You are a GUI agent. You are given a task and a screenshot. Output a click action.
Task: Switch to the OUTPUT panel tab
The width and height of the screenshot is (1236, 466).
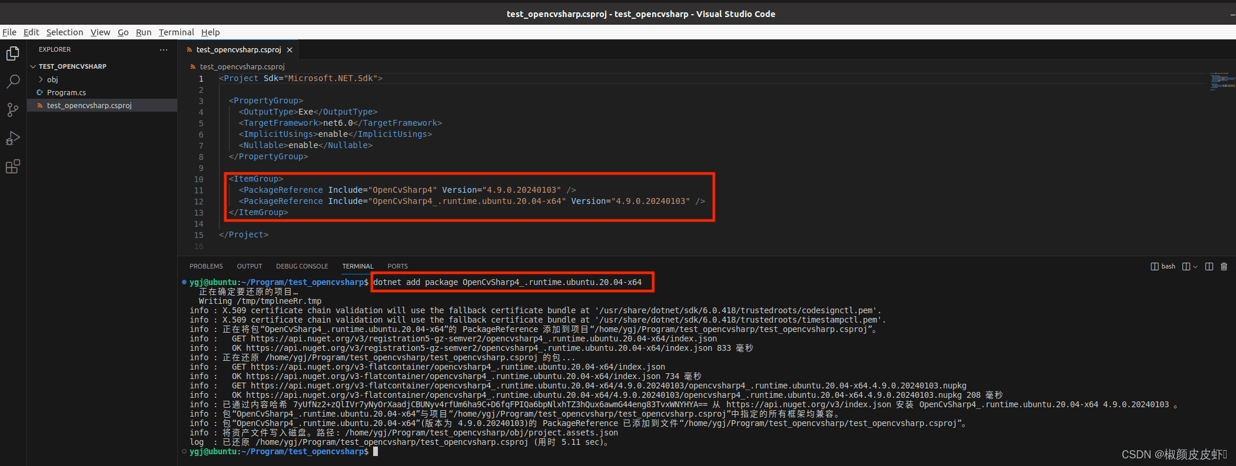point(250,266)
